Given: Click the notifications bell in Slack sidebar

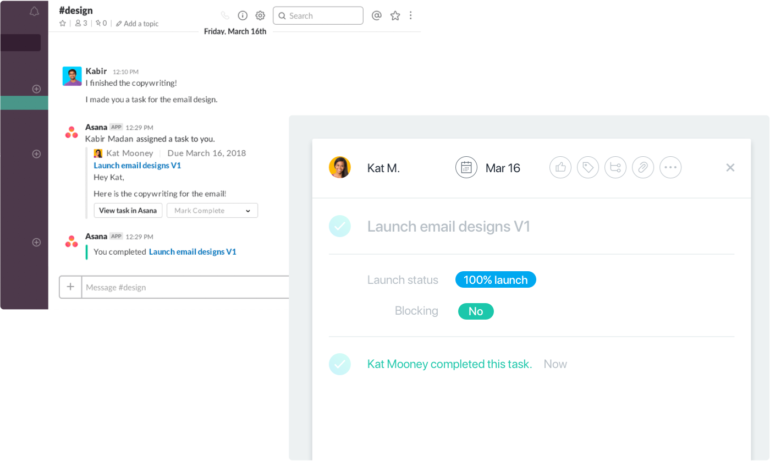Looking at the screenshot, I should coord(34,12).
